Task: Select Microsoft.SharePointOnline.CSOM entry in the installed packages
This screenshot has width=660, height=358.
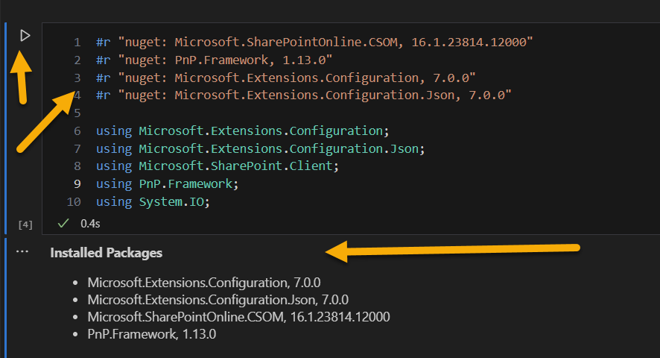Action: point(238,317)
